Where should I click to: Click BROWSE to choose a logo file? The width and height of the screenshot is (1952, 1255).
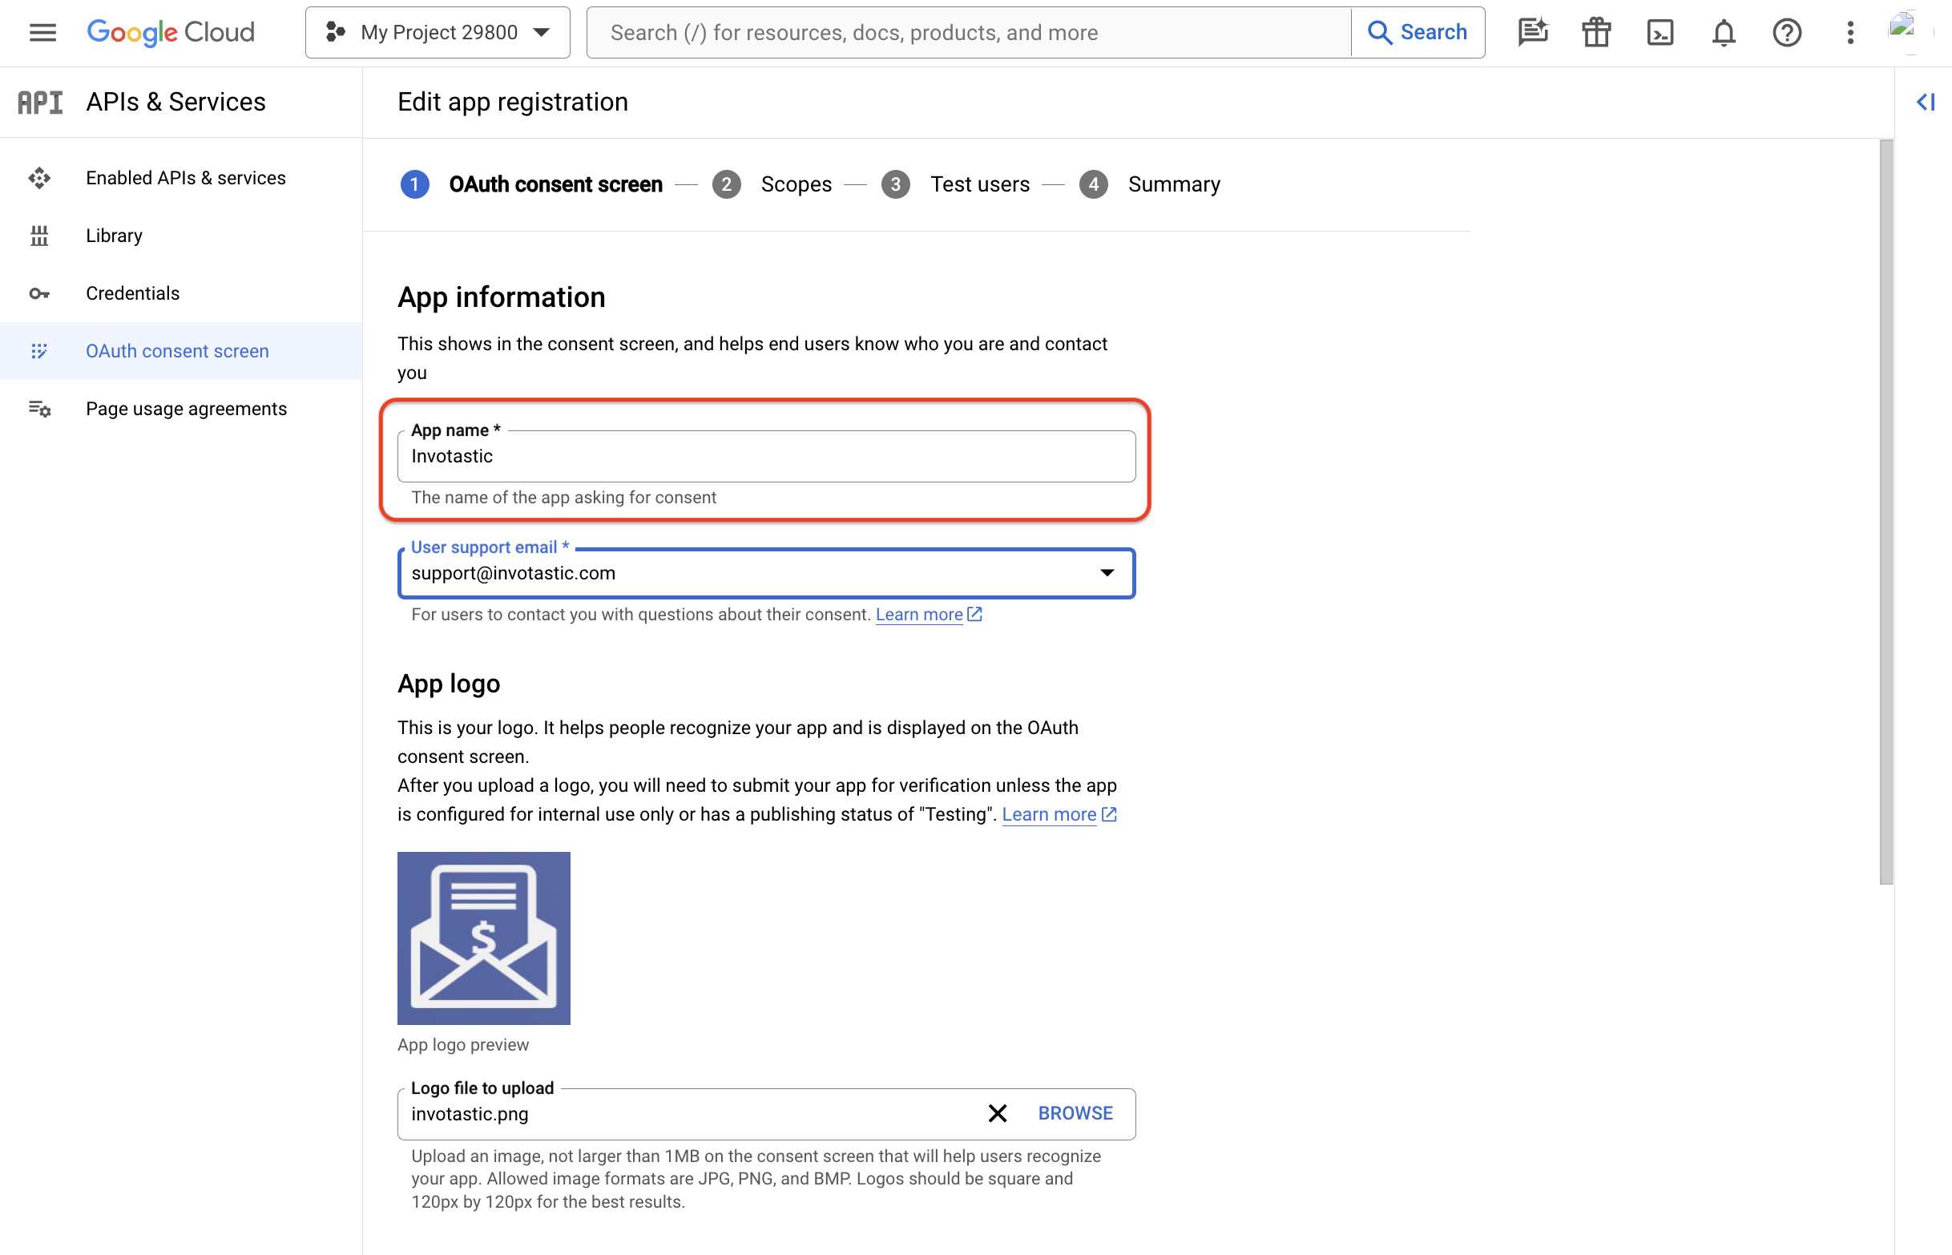point(1075,1113)
